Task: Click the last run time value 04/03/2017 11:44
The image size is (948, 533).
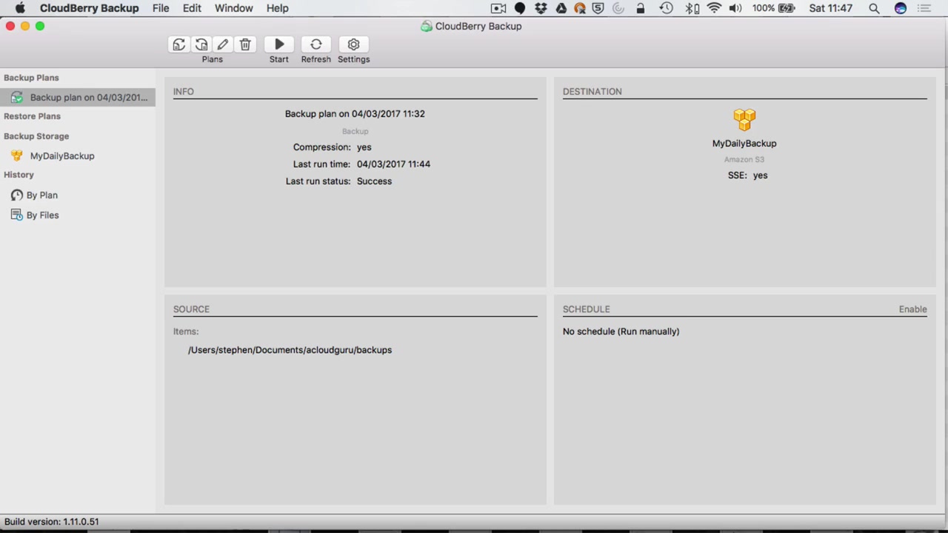Action: (393, 164)
